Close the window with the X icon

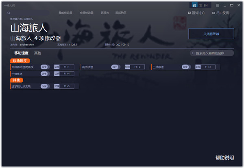[x=239, y=5]
